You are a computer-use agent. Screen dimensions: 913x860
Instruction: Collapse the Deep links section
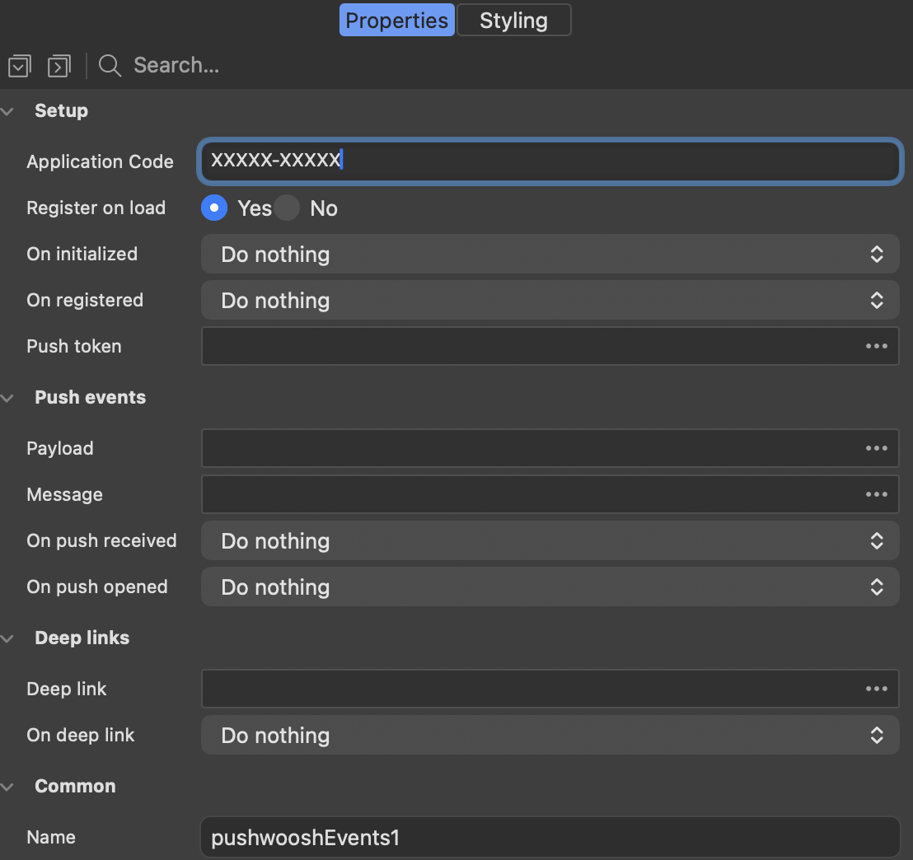(x=7, y=638)
